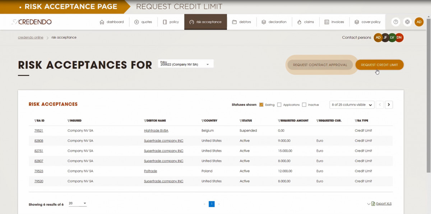
Task: Select the risk acceptance tab
Action: pyautogui.click(x=205, y=22)
